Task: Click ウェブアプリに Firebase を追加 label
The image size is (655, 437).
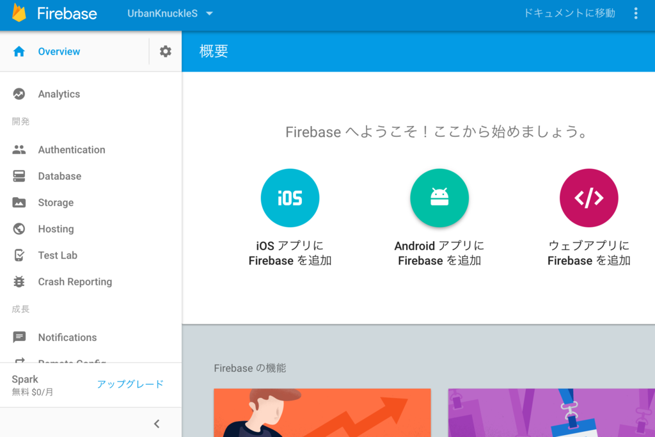Action: click(x=589, y=253)
